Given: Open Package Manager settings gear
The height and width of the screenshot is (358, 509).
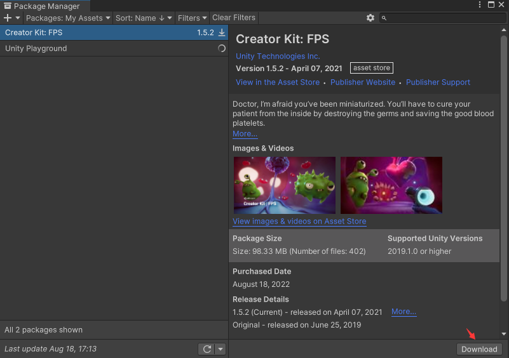Looking at the screenshot, I should (370, 18).
